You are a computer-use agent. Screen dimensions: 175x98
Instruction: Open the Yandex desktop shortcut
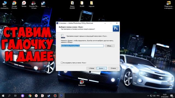pyautogui.click(x=24, y=4)
